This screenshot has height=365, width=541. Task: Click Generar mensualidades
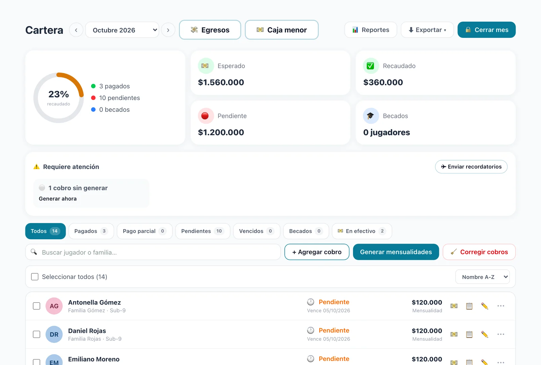396,252
